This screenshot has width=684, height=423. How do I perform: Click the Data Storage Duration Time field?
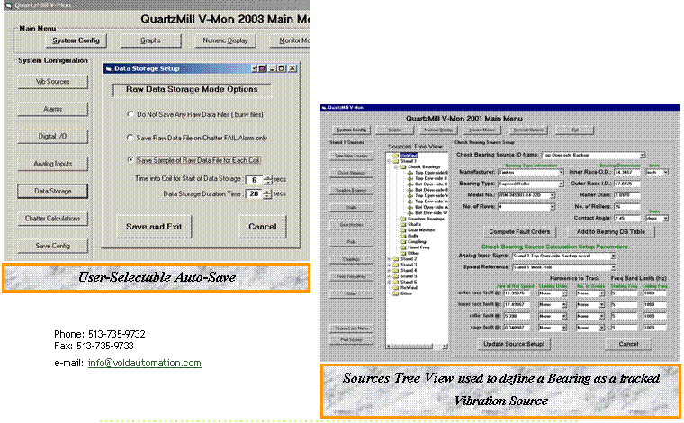254,194
